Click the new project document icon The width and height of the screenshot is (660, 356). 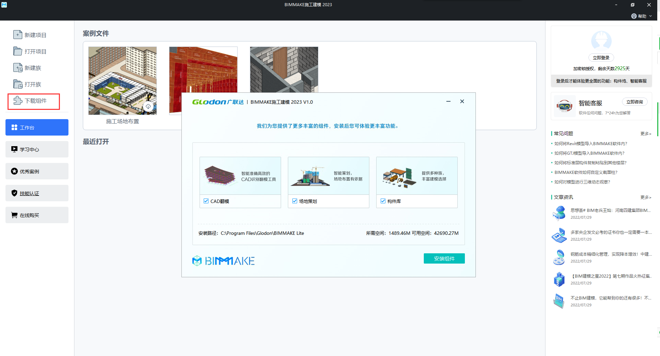point(18,35)
